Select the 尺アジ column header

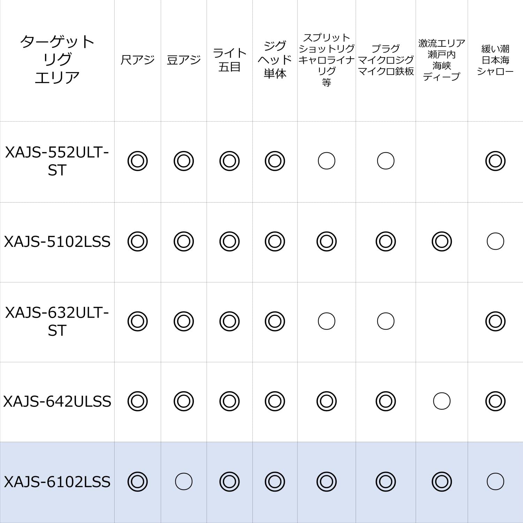137,60
